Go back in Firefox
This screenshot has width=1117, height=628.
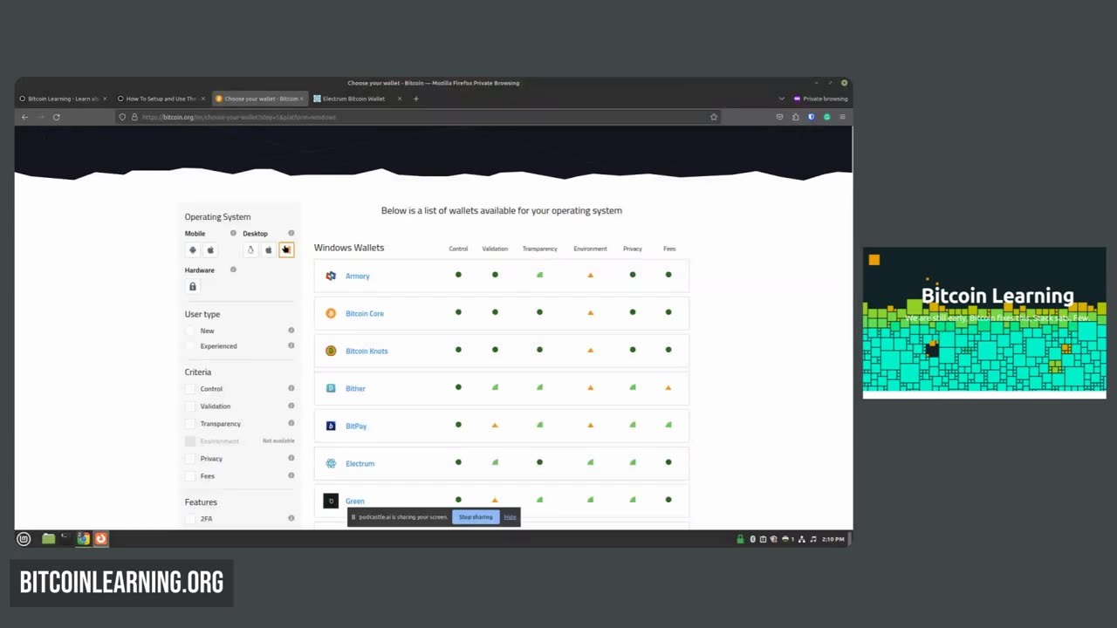click(24, 117)
